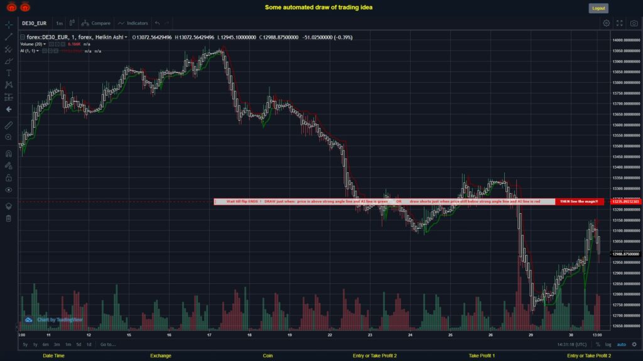Expand the Heikin Ashi series dropdown arrow
The height and width of the screenshot is (361, 643).
pyautogui.click(x=126, y=37)
